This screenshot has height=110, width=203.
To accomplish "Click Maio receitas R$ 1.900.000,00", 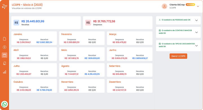I will [x=92, y=58].
